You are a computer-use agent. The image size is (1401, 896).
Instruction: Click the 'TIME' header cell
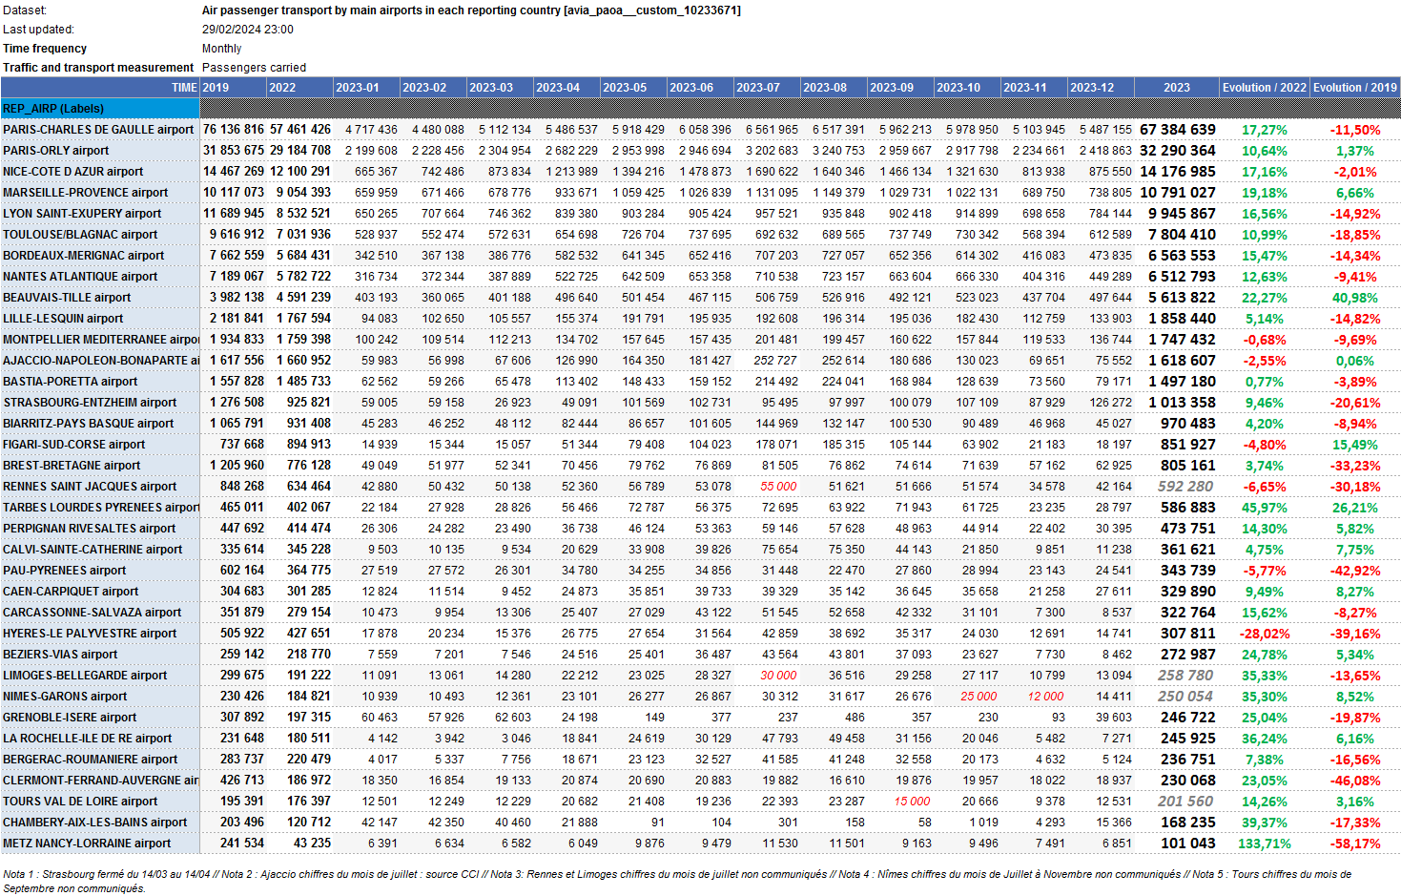[100, 87]
